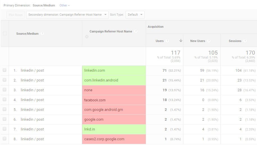Click the Users sort descending arrow
The width and height of the screenshot is (257, 145).
[181, 41]
